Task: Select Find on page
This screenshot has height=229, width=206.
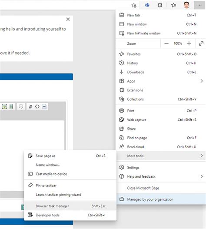Action: 160,138
